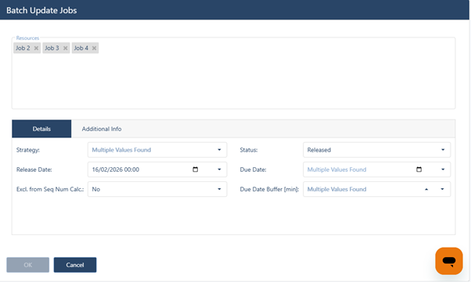Expand Excl. from Seq Num Calc dropdown

pos(219,189)
